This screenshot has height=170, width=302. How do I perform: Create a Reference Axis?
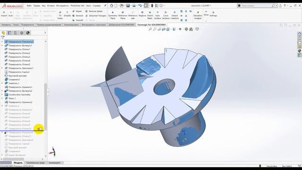tap(133, 15)
